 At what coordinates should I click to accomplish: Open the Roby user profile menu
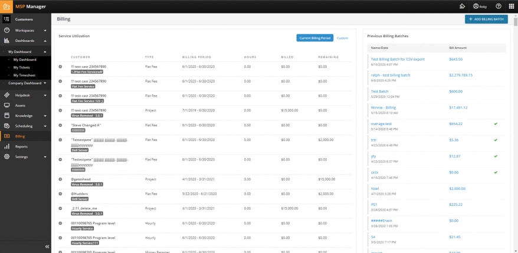coord(480,6)
